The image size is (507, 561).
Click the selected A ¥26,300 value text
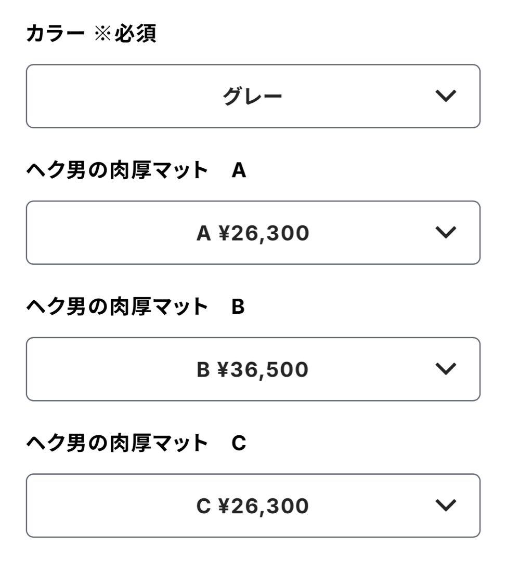pos(253,233)
